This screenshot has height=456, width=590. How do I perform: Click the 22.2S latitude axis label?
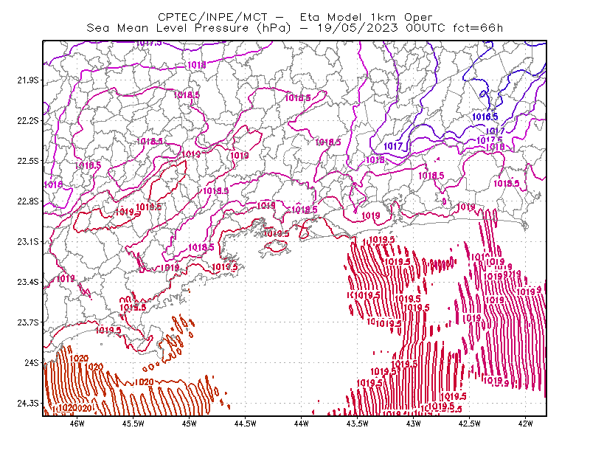(28, 120)
